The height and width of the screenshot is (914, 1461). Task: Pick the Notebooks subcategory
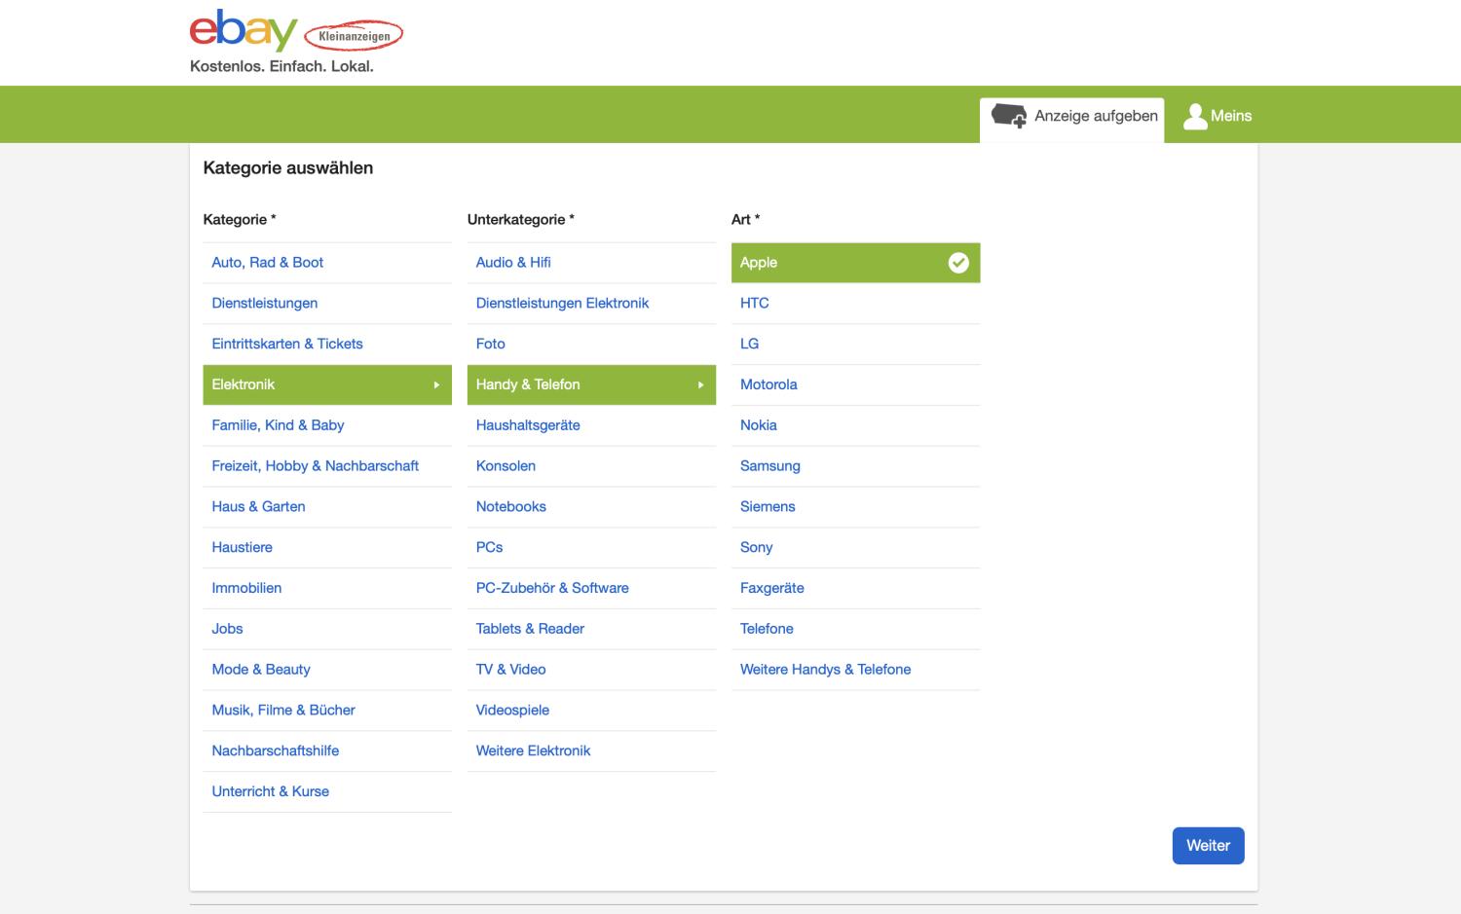591,507
